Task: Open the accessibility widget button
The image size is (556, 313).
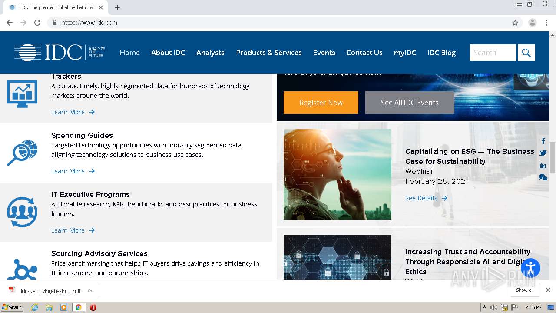Action: (530, 268)
